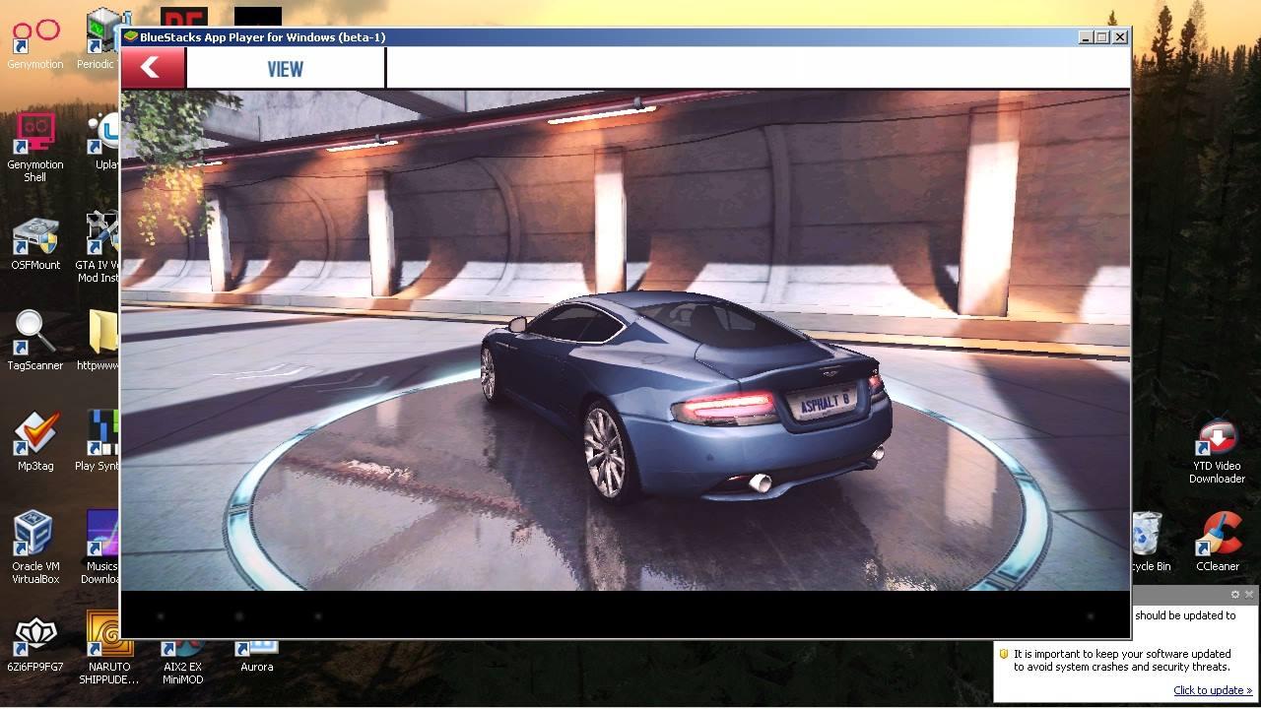Maximize the BlueStacks App Player window
The image size is (1261, 709).
click(1102, 37)
